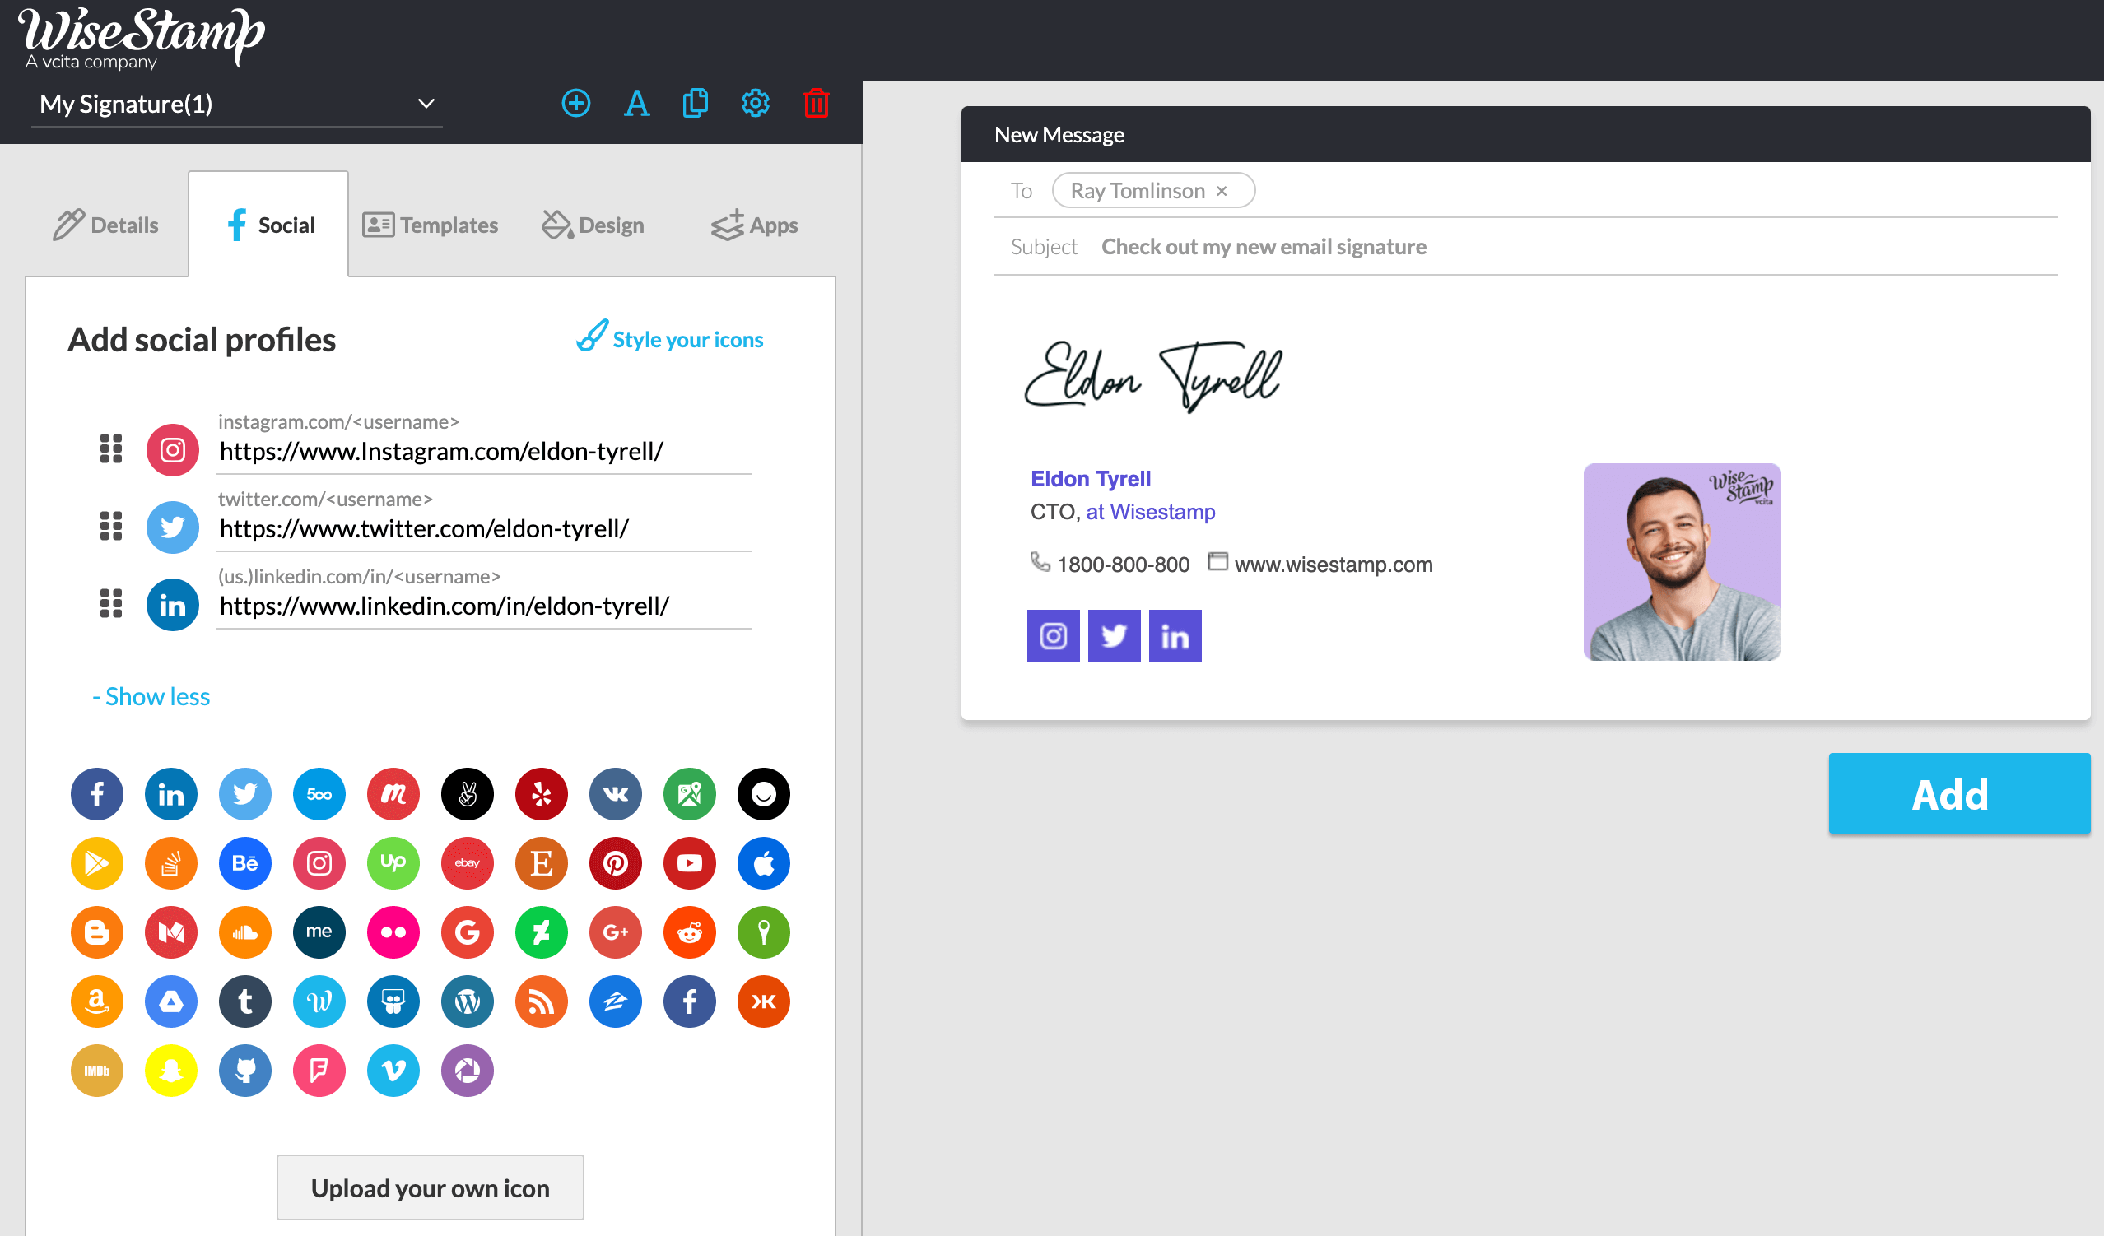The height and width of the screenshot is (1236, 2104).
Task: Add the GitHub icon from the grid
Action: point(245,1071)
